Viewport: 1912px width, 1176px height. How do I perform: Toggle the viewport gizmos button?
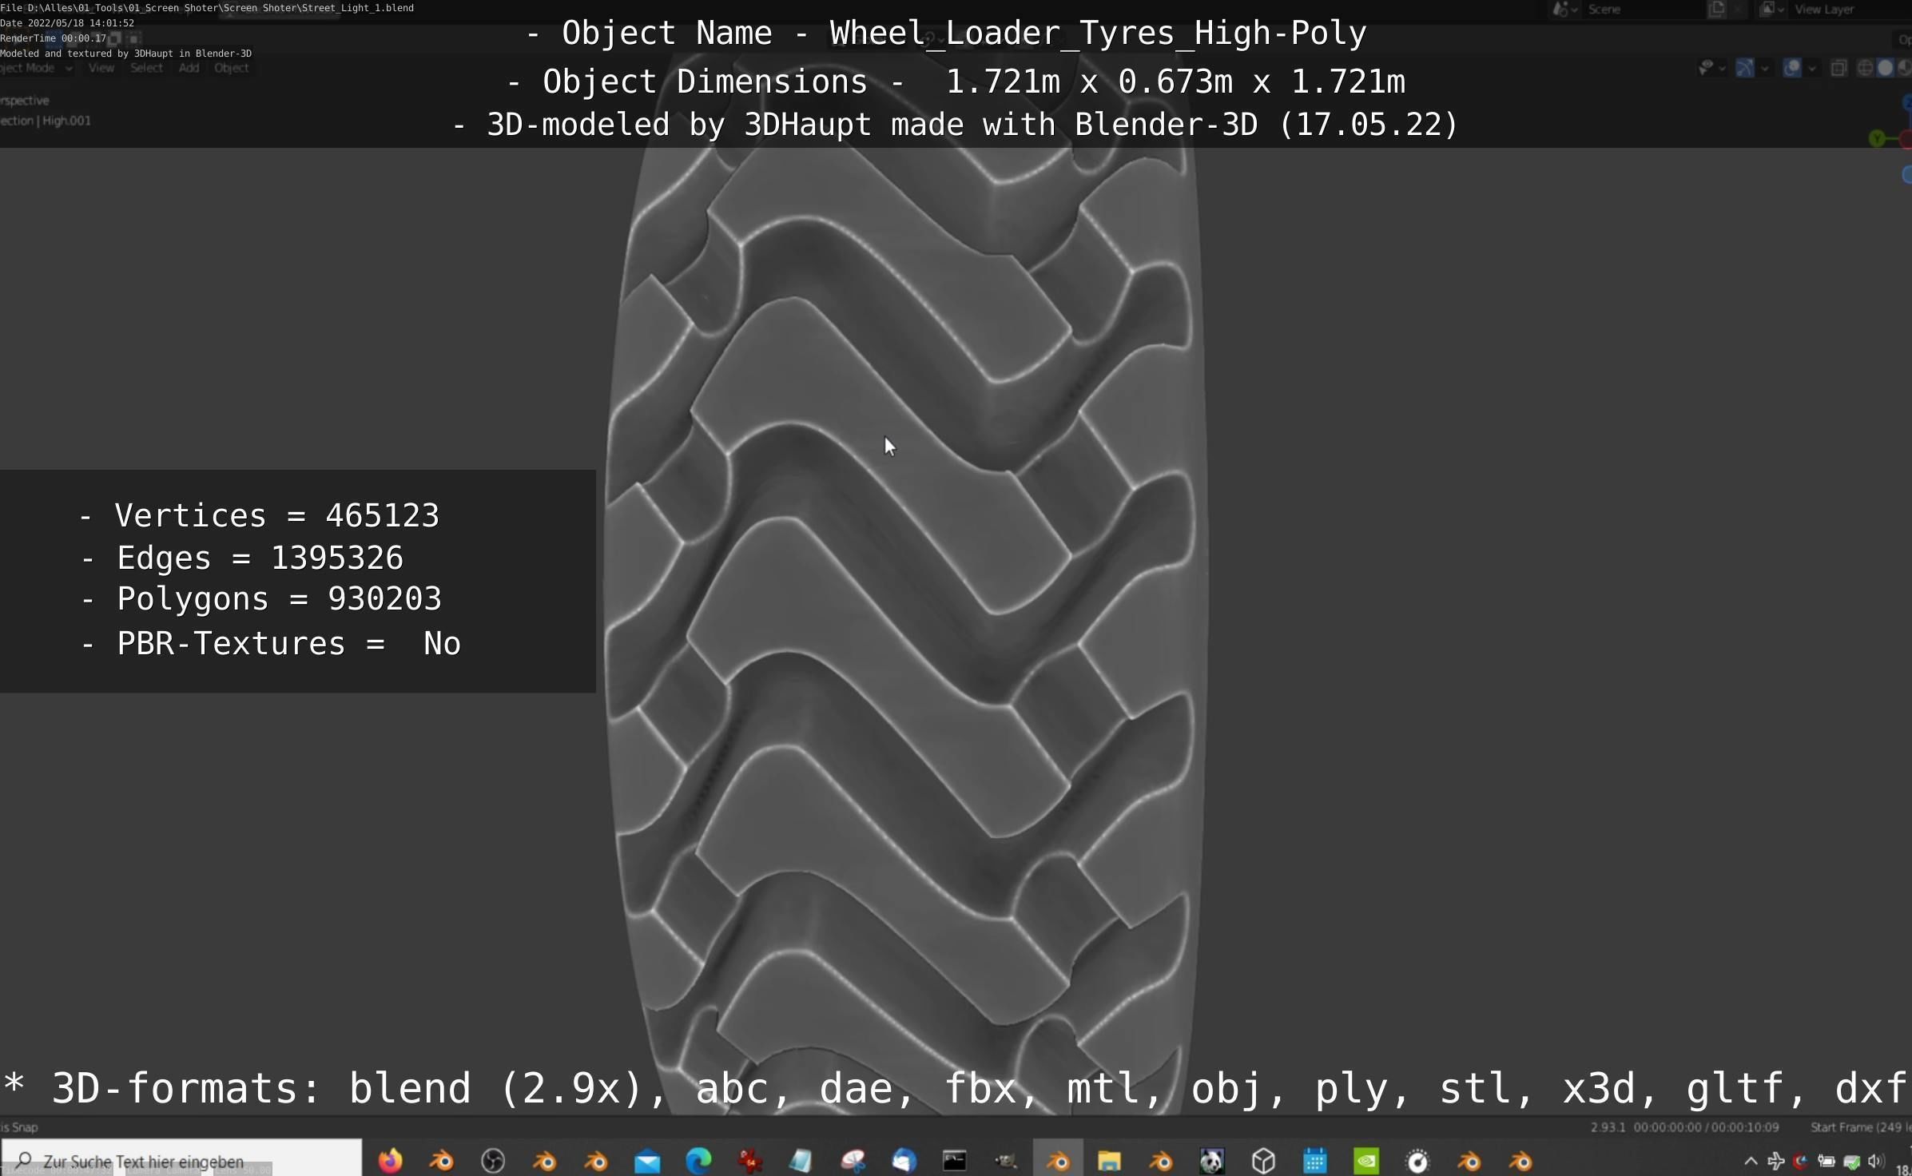click(x=1745, y=68)
